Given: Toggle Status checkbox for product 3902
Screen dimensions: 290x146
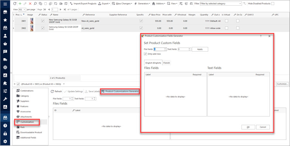Looking at the screenshot, I should [43, 28].
